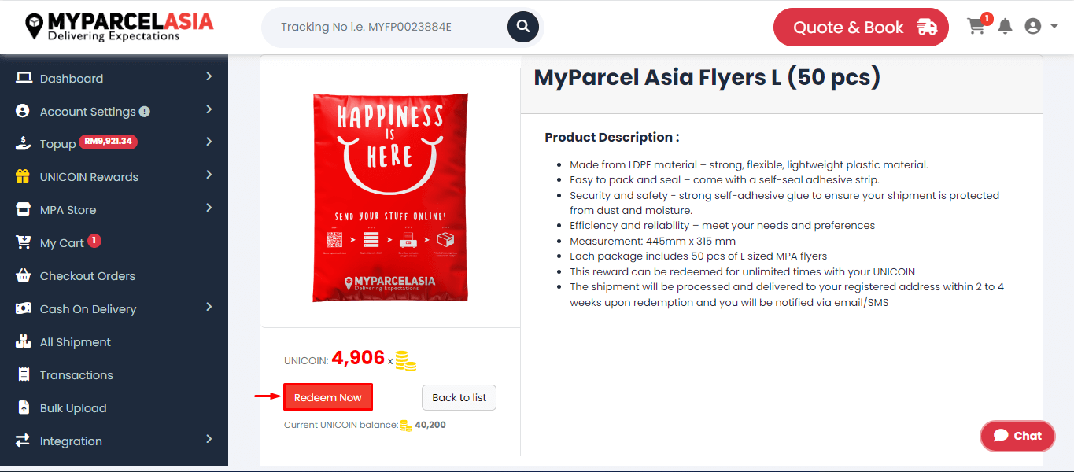Click the UNICOIN price coin stack icon
This screenshot has height=472, width=1074.
406,361
